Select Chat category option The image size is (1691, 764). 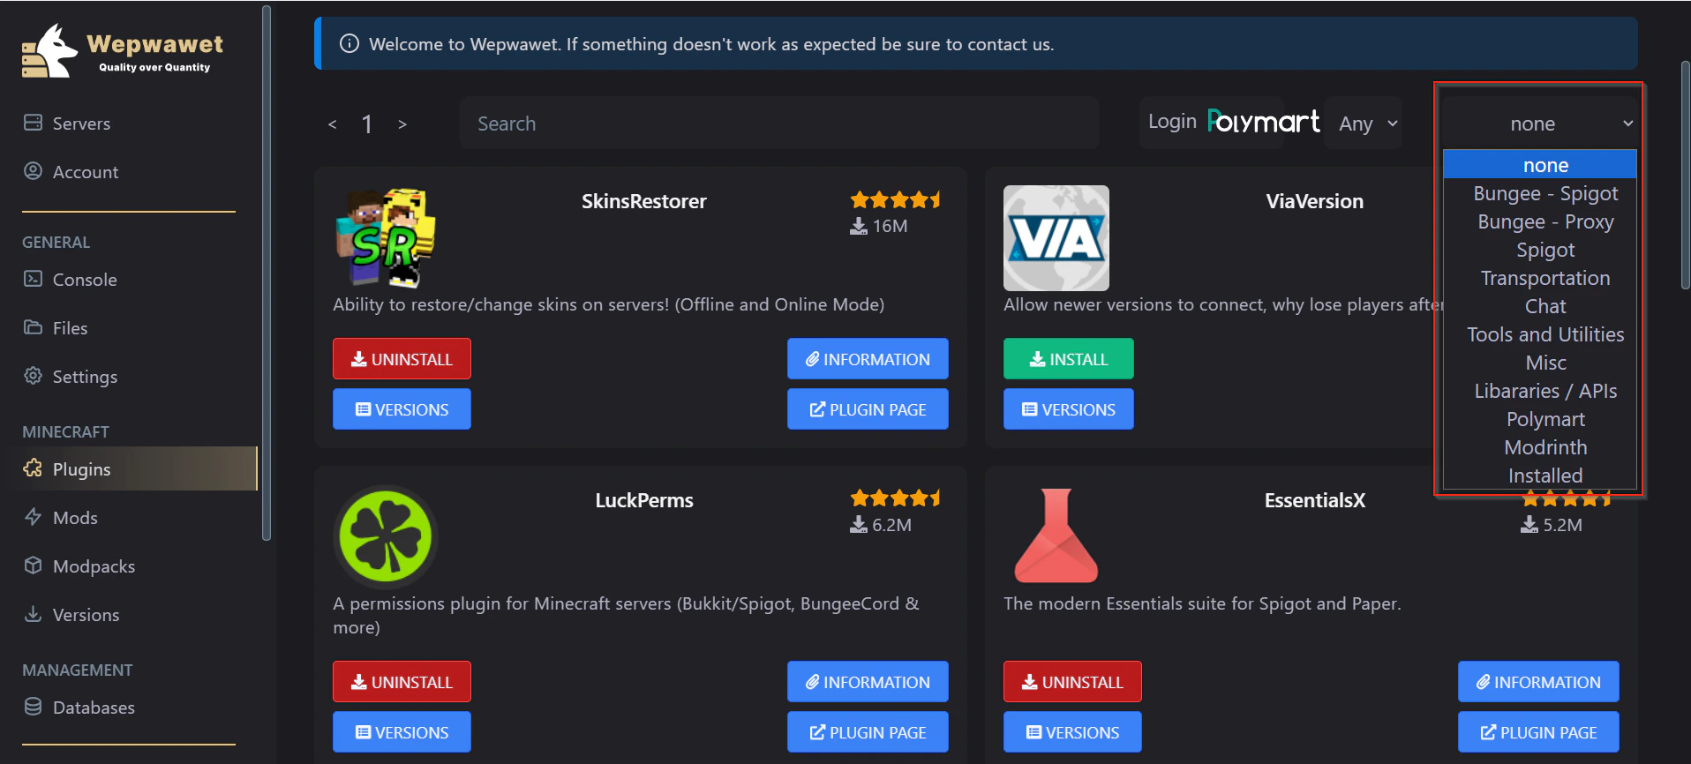(1540, 306)
